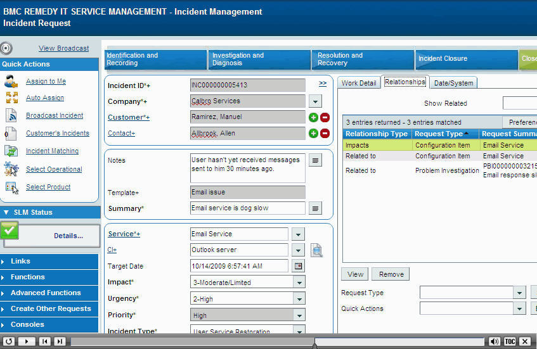The image size is (537, 349).
Task: Expand the Advanced Functions section
Action: pos(49,293)
